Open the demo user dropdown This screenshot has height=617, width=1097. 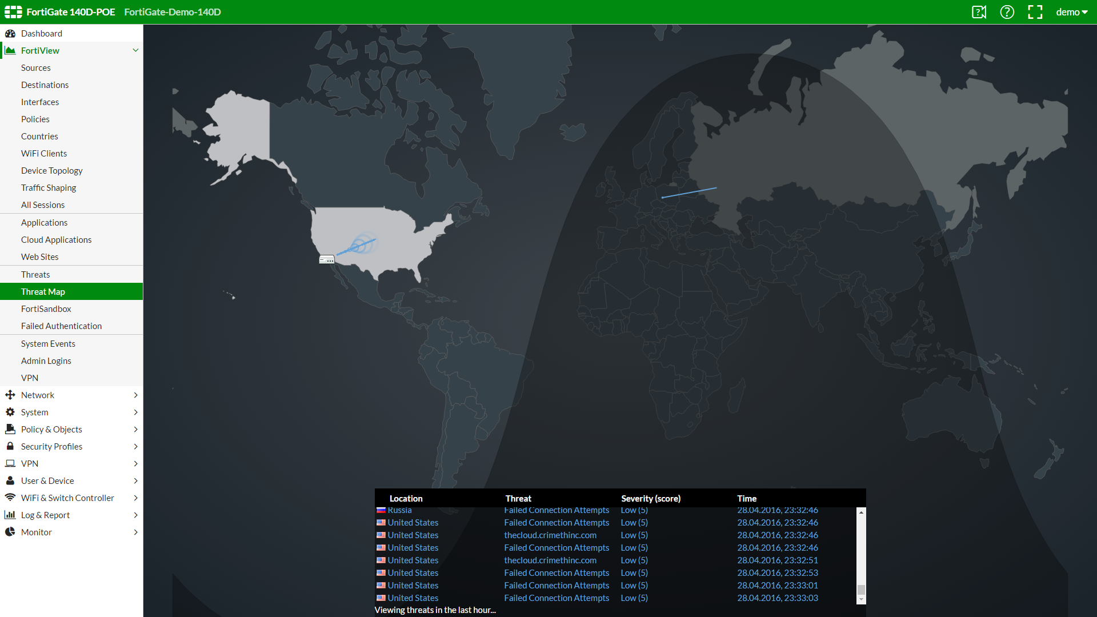(x=1071, y=12)
